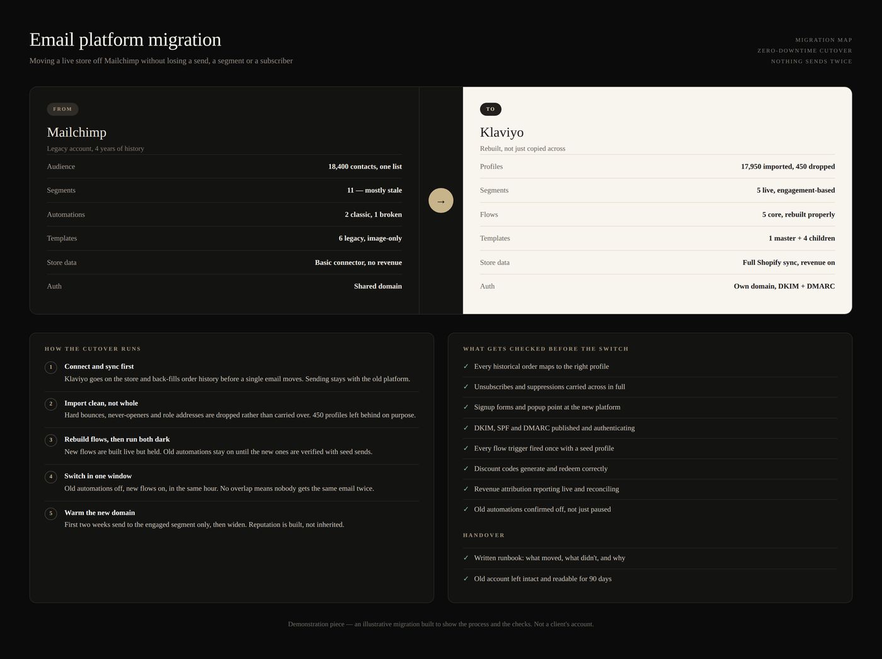
Task: Click the TO badge above Klaviyo
Action: tap(491, 109)
